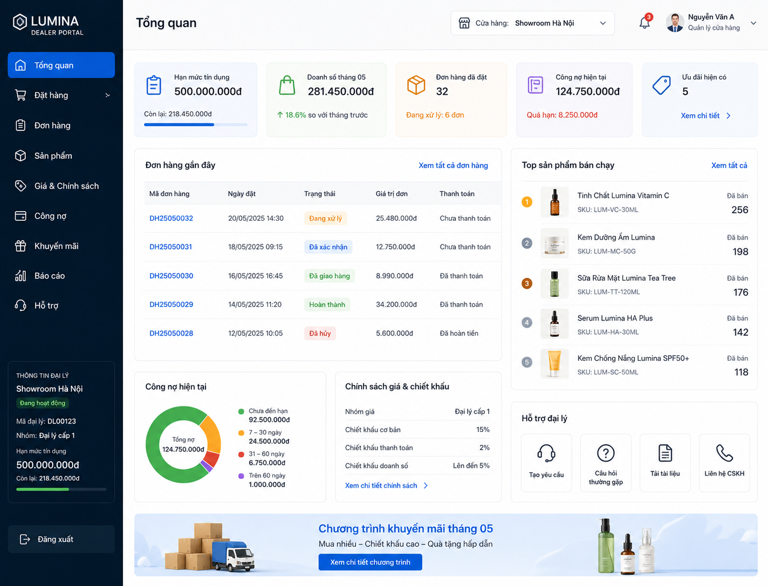Open Giá & Chính sách in sidebar
This screenshot has height=586, width=768.
tap(61, 186)
